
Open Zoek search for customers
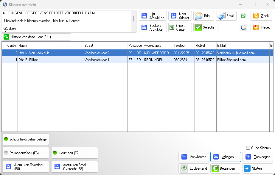click(261, 16)
